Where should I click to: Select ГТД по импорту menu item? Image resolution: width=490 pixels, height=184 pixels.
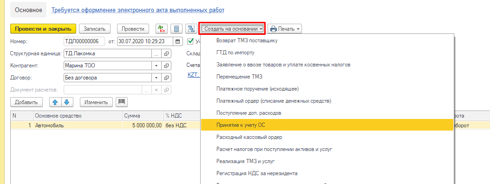pyautogui.click(x=327, y=53)
